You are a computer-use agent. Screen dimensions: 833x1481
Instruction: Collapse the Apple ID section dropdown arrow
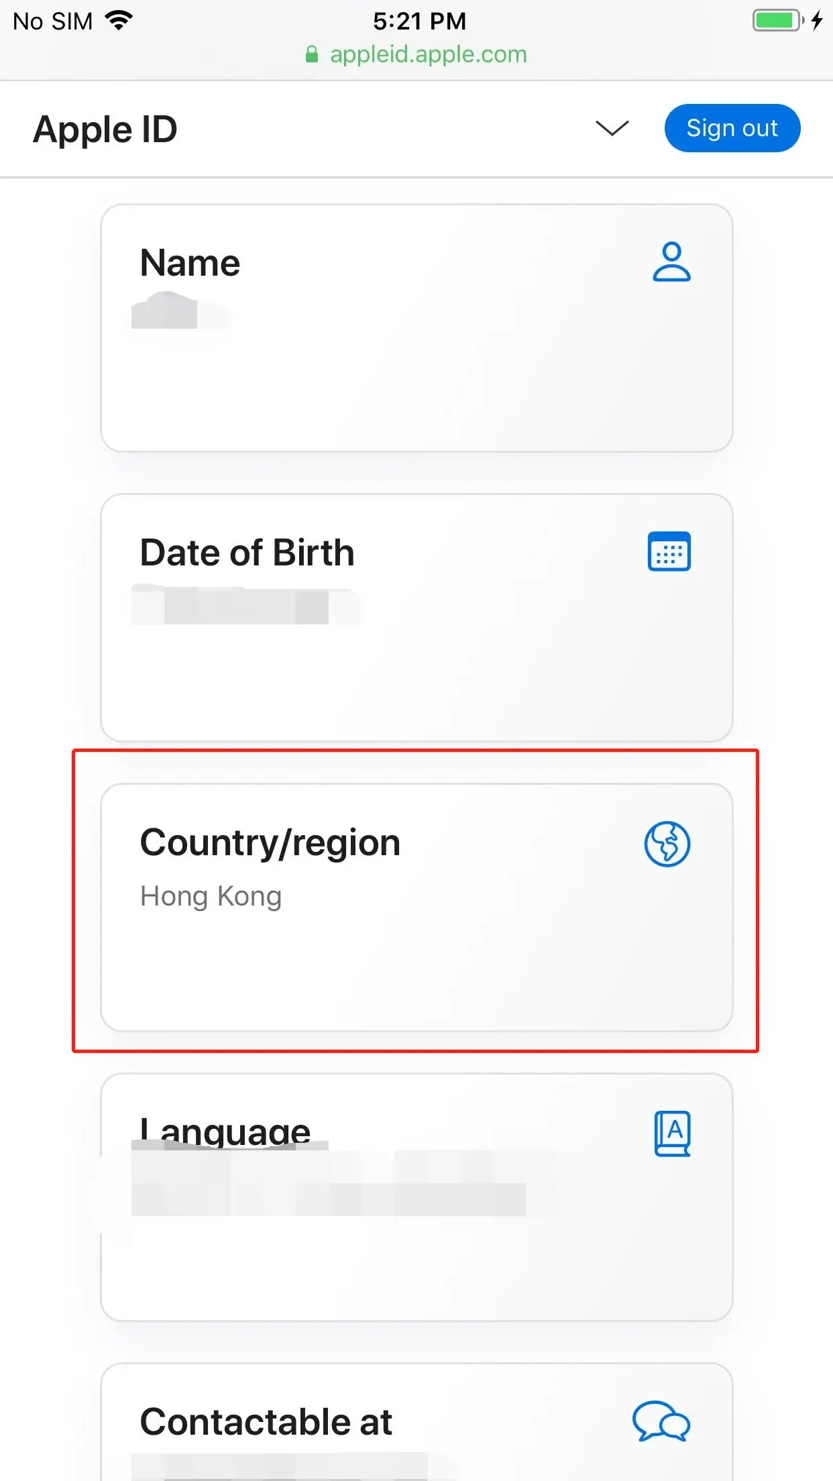point(612,129)
